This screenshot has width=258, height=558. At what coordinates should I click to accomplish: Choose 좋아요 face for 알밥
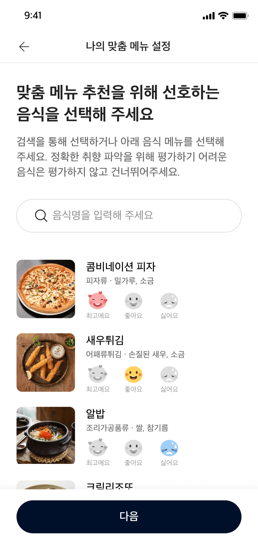[133, 448]
